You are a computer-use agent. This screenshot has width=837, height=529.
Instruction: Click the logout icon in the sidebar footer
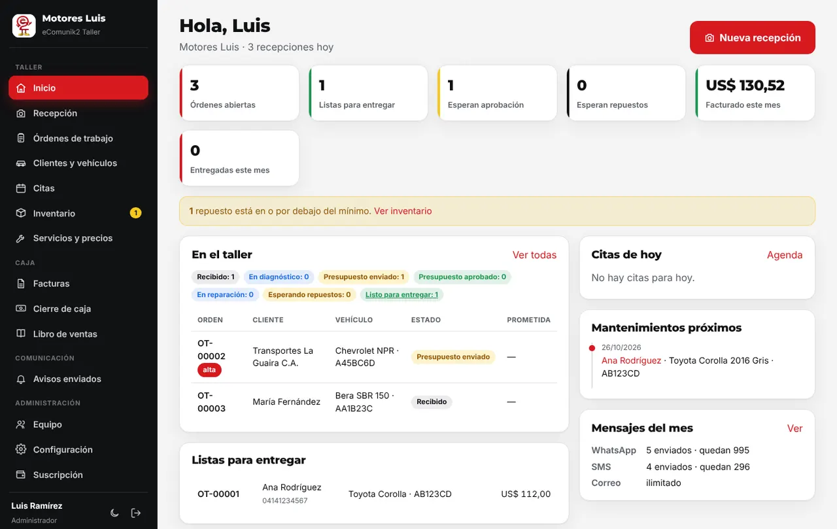(x=136, y=513)
